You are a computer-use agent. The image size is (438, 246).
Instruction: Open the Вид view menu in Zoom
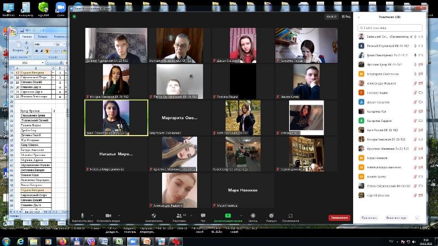click(345, 17)
